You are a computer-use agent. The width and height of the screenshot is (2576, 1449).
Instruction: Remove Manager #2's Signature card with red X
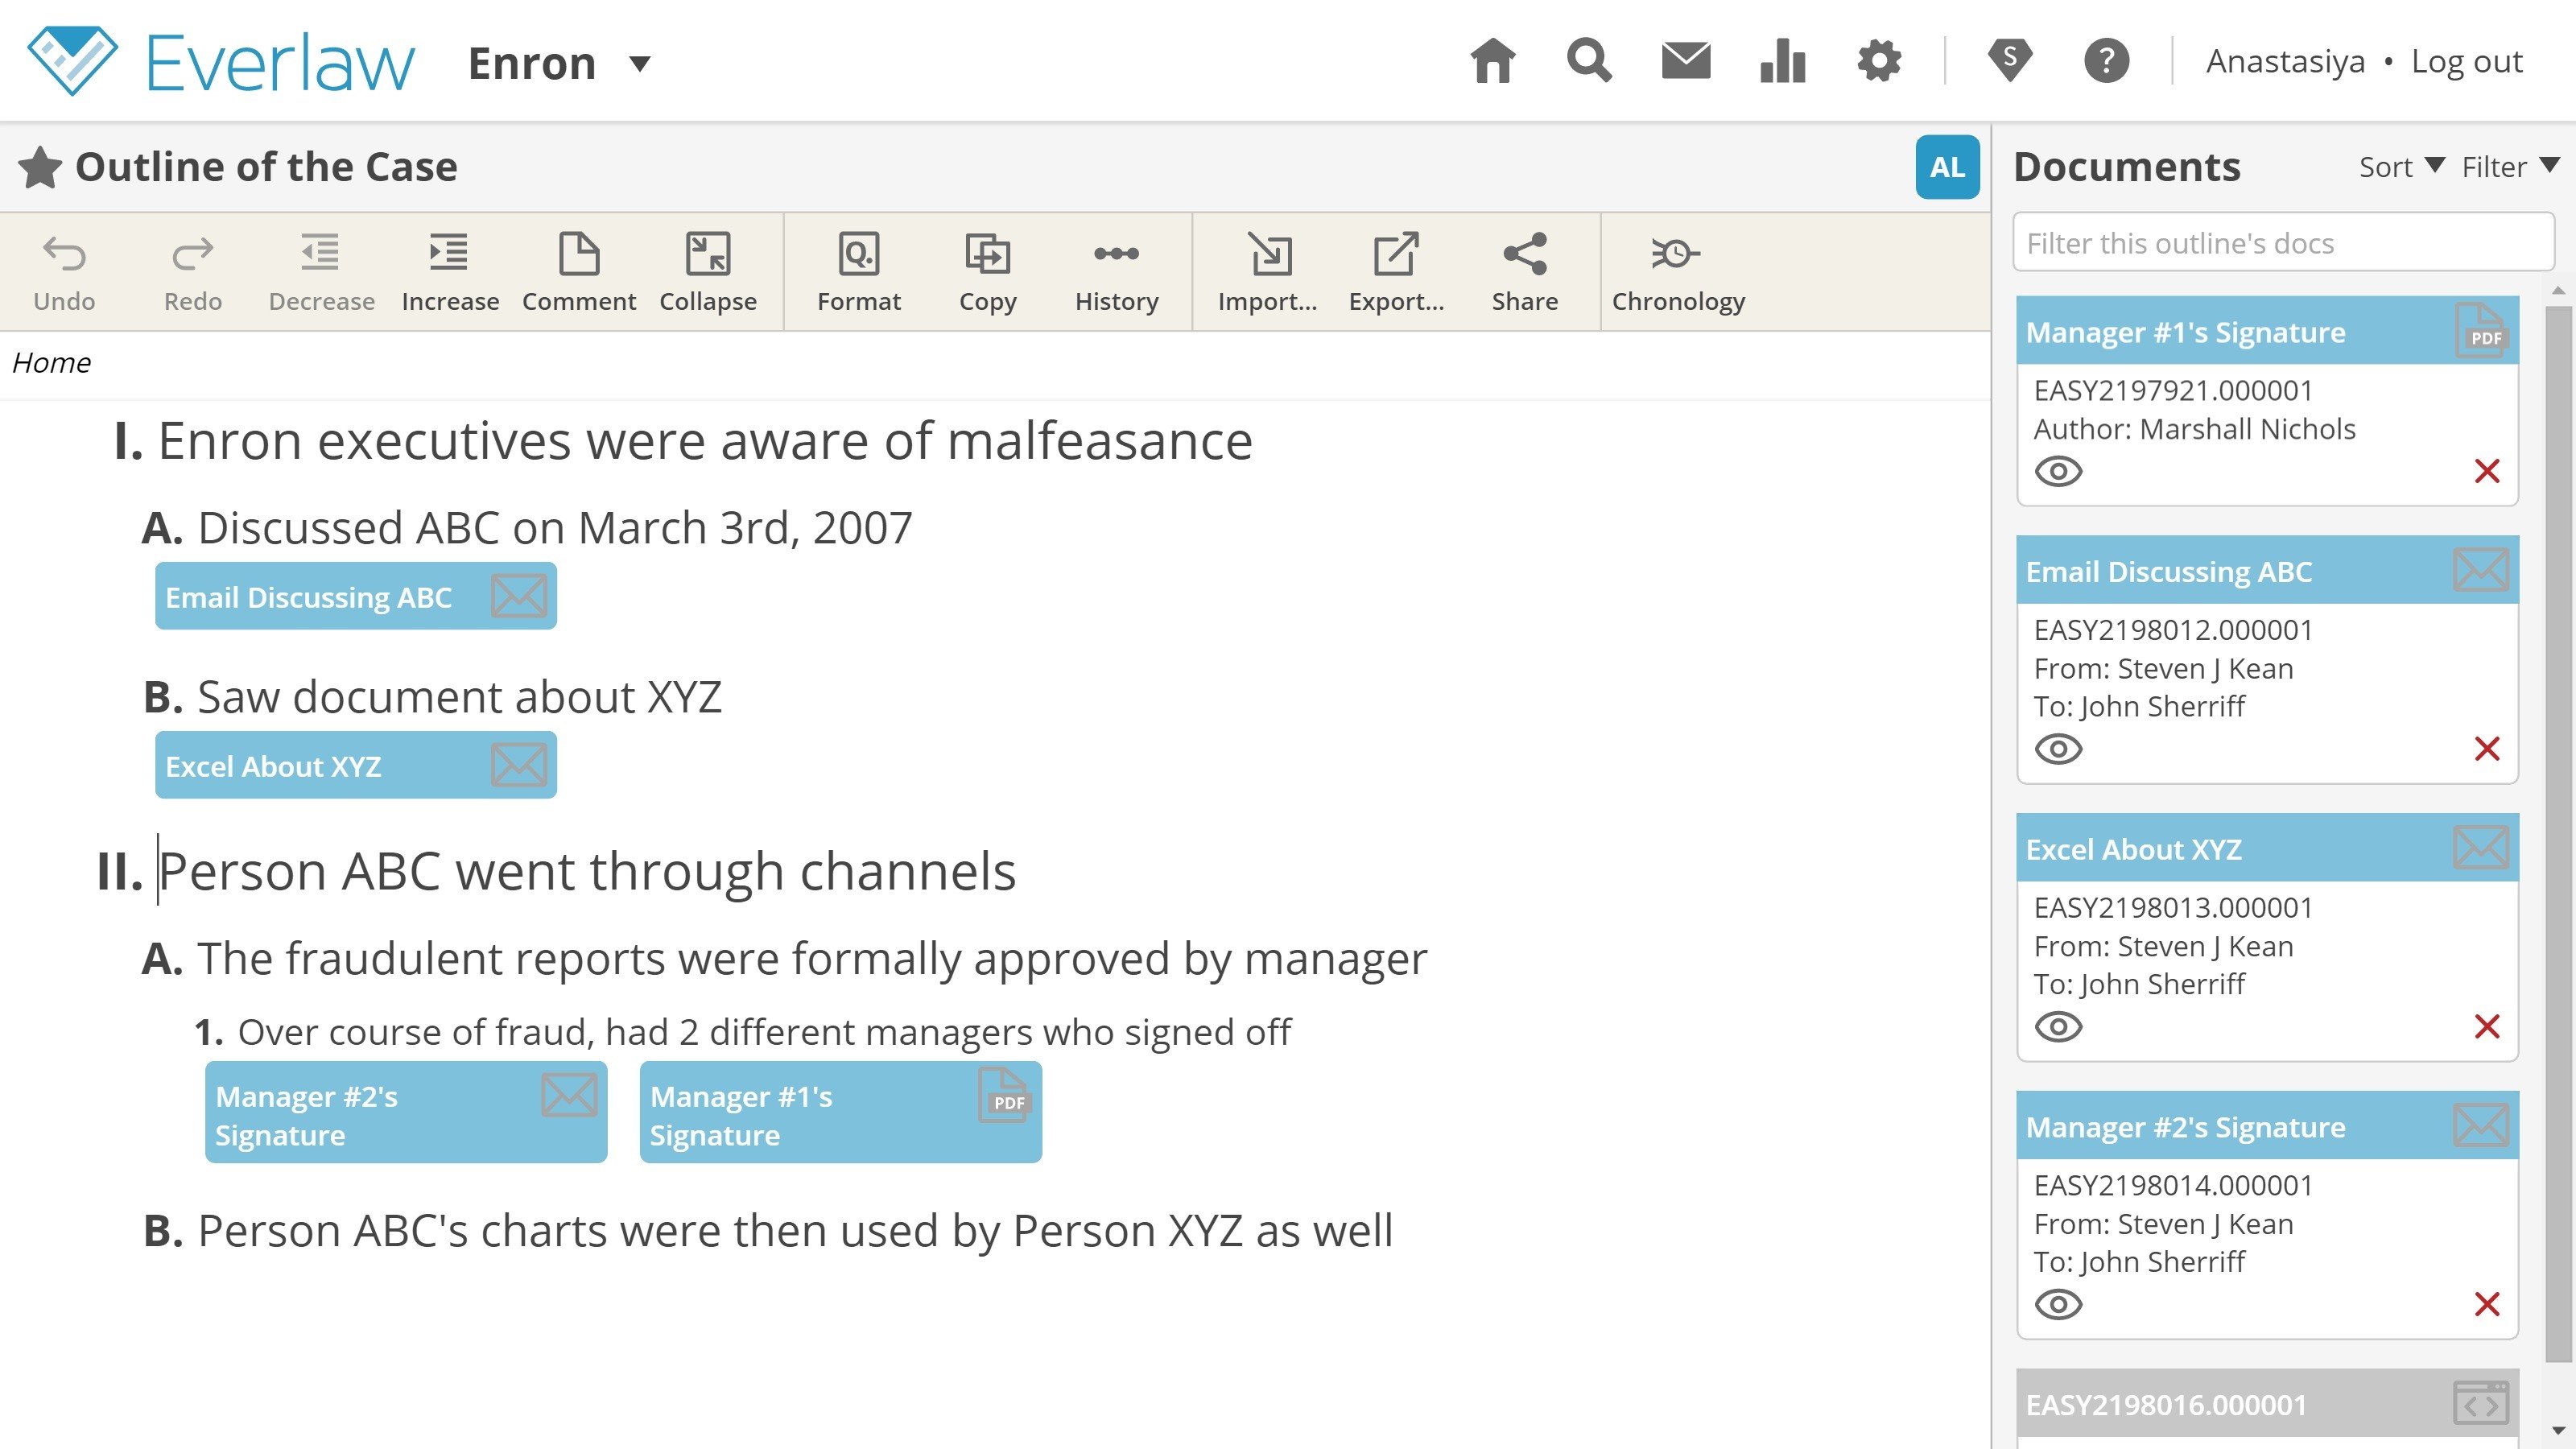coord(2487,1304)
